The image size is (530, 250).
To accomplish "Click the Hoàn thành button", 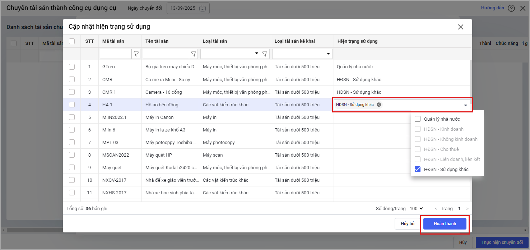I will point(445,224).
